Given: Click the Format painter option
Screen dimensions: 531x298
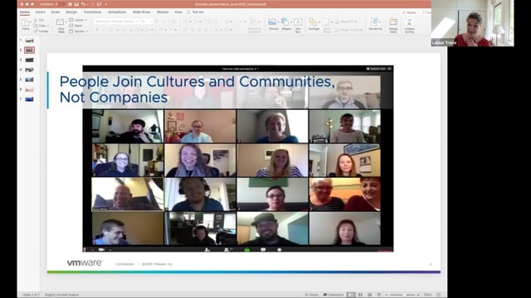Looking at the screenshot, I should click(x=41, y=31).
